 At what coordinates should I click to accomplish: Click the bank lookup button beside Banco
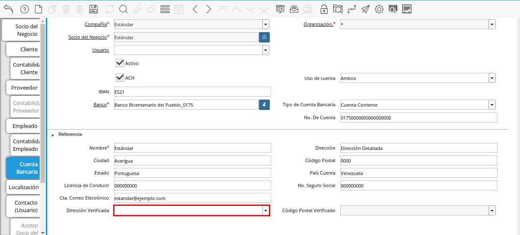coord(264,105)
